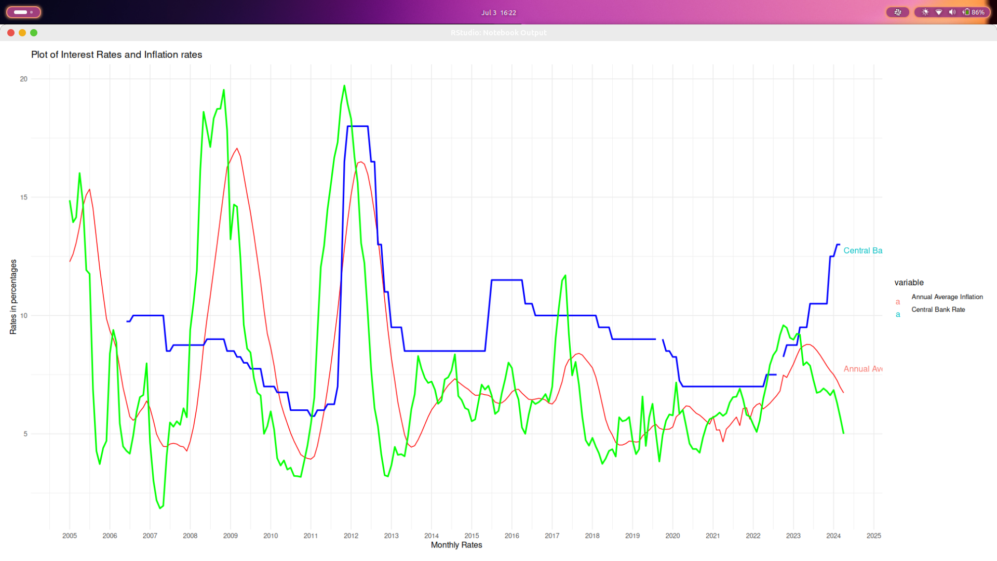The height and width of the screenshot is (561, 997).
Task: Click the night light indicator icon
Action: click(925, 12)
